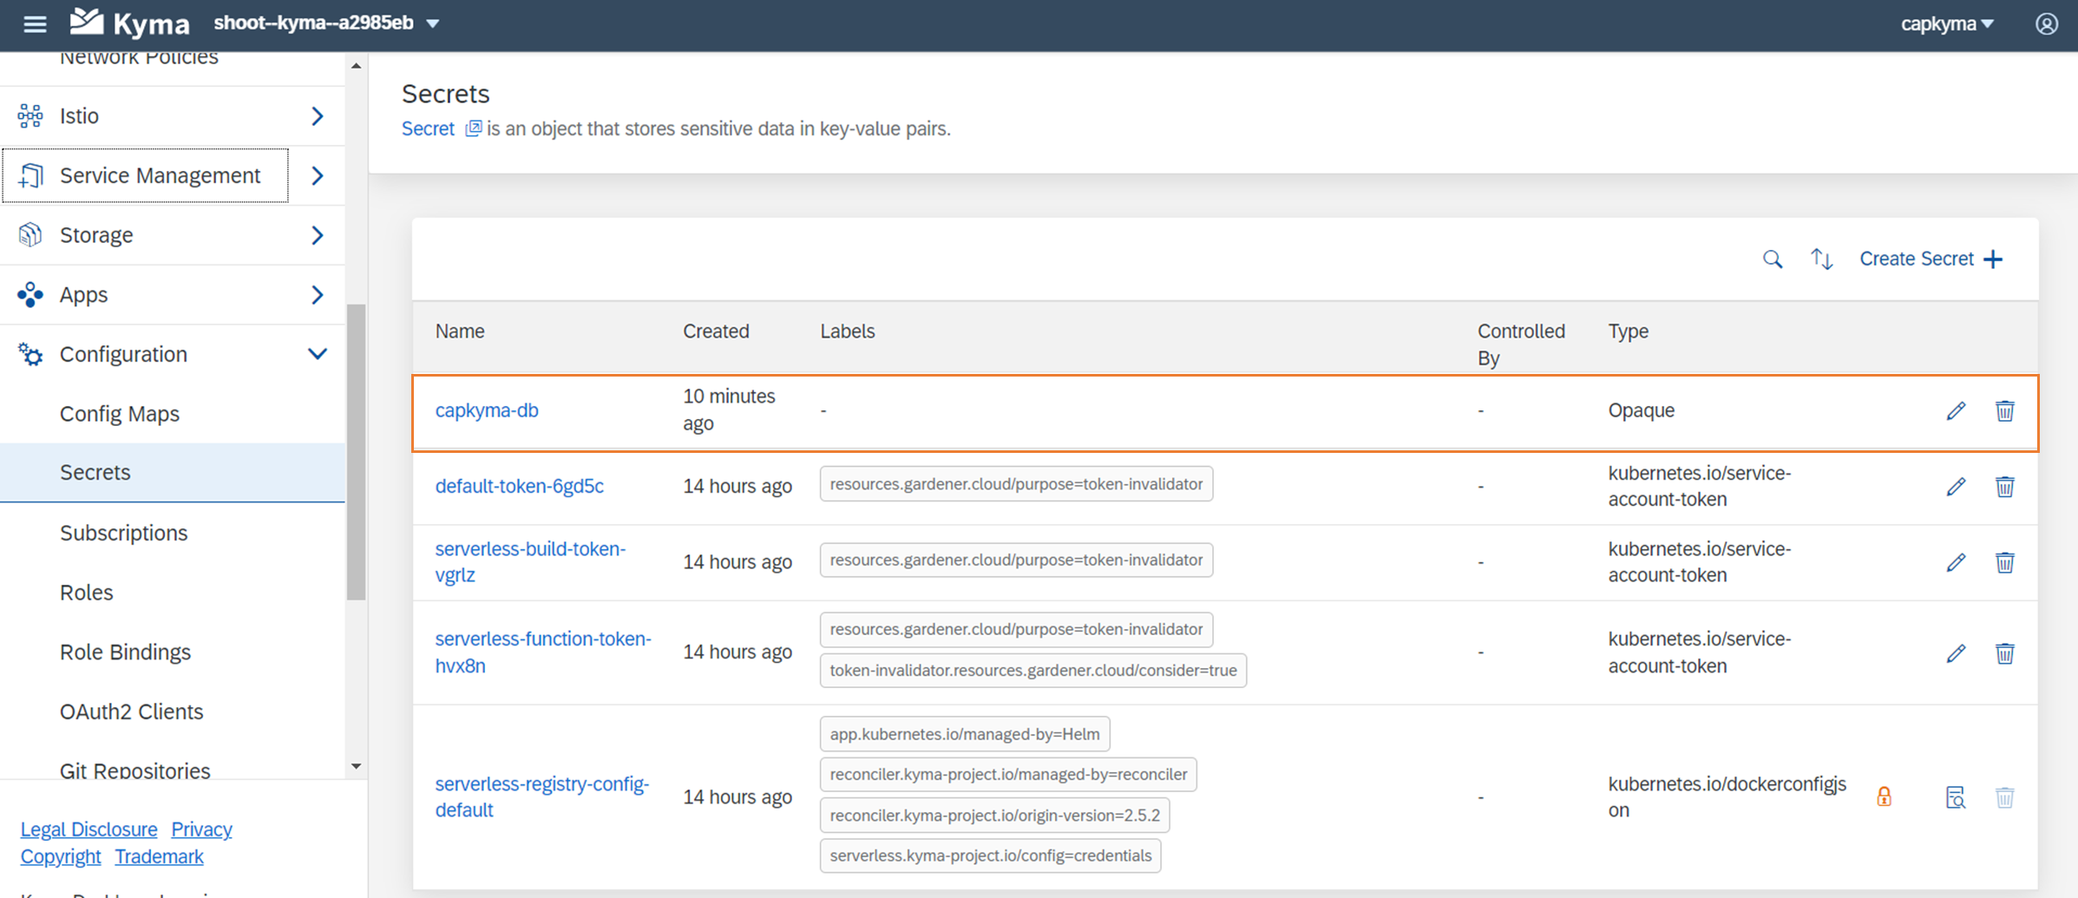Collapse the Configuration section
Image resolution: width=2078 pixels, height=898 pixels.
(x=318, y=354)
